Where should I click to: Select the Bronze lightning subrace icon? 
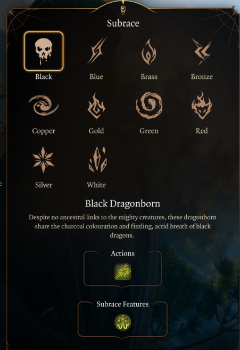[x=202, y=52]
